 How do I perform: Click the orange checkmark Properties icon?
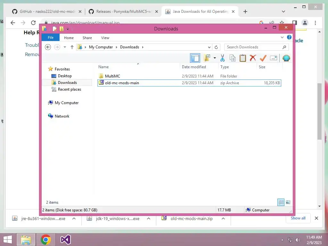[x=263, y=58]
